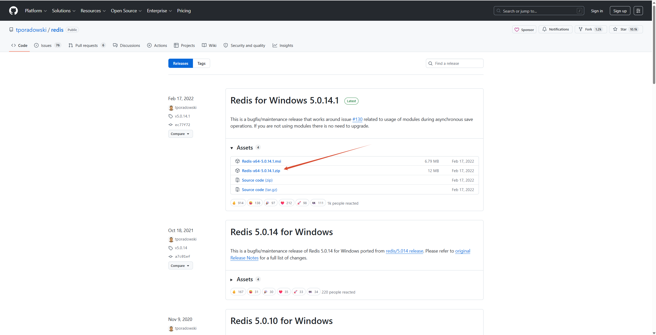Switch to the Actions tab

pyautogui.click(x=157, y=45)
